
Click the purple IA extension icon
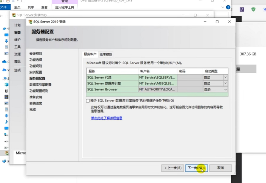[242, 10]
